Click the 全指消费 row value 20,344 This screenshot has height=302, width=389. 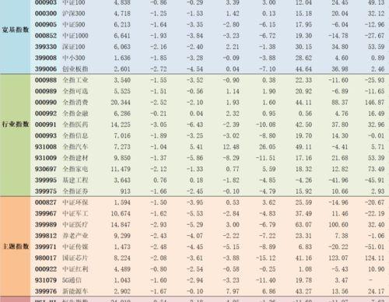click(x=121, y=103)
